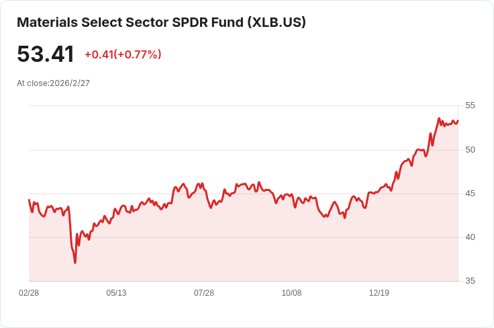Select the 10/08 date label on x-axis

(291, 293)
